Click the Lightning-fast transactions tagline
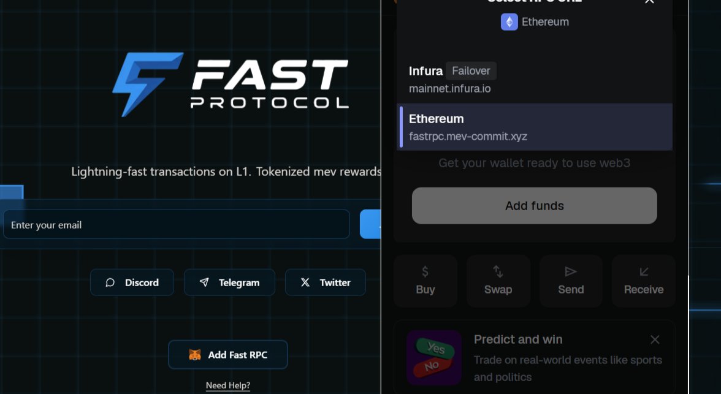This screenshot has width=721, height=394. 226,172
